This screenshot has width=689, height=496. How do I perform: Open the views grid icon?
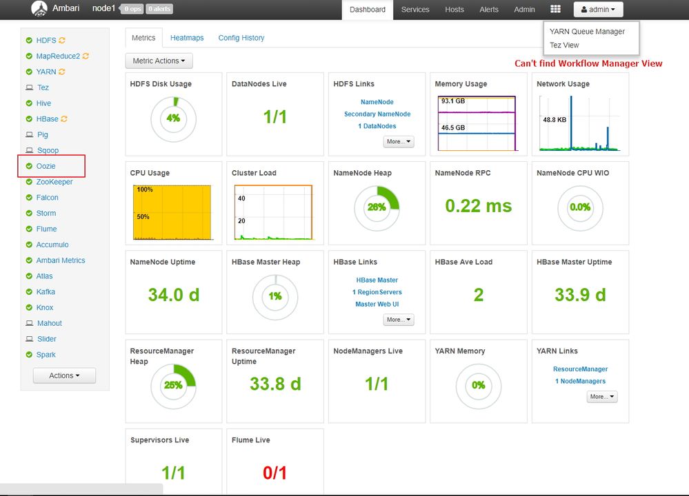click(555, 9)
